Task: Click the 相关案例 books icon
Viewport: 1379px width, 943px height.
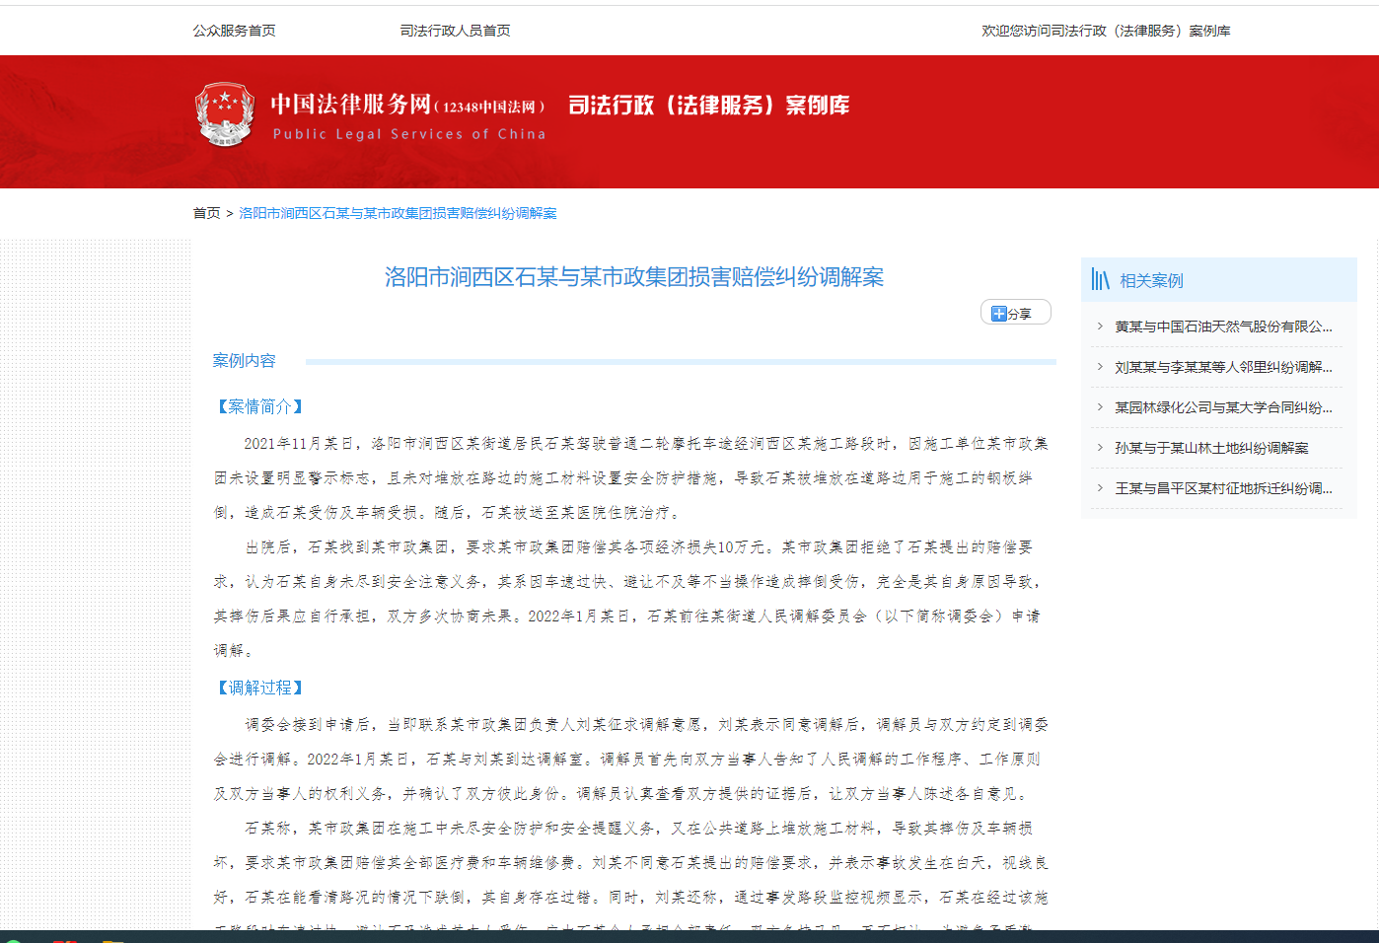Action: (1101, 280)
